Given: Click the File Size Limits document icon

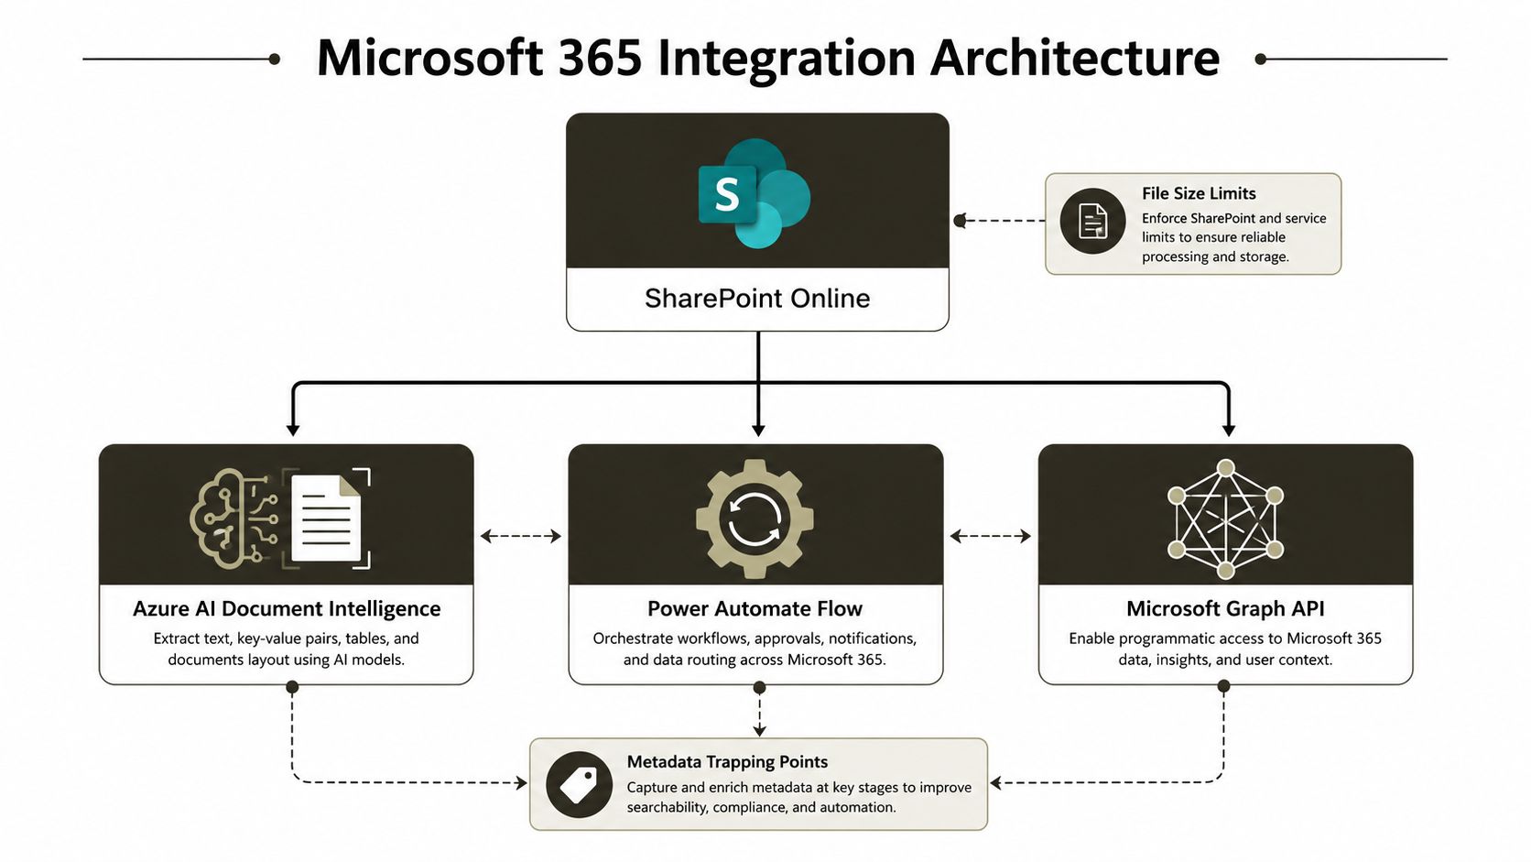Looking at the screenshot, I should (1092, 222).
